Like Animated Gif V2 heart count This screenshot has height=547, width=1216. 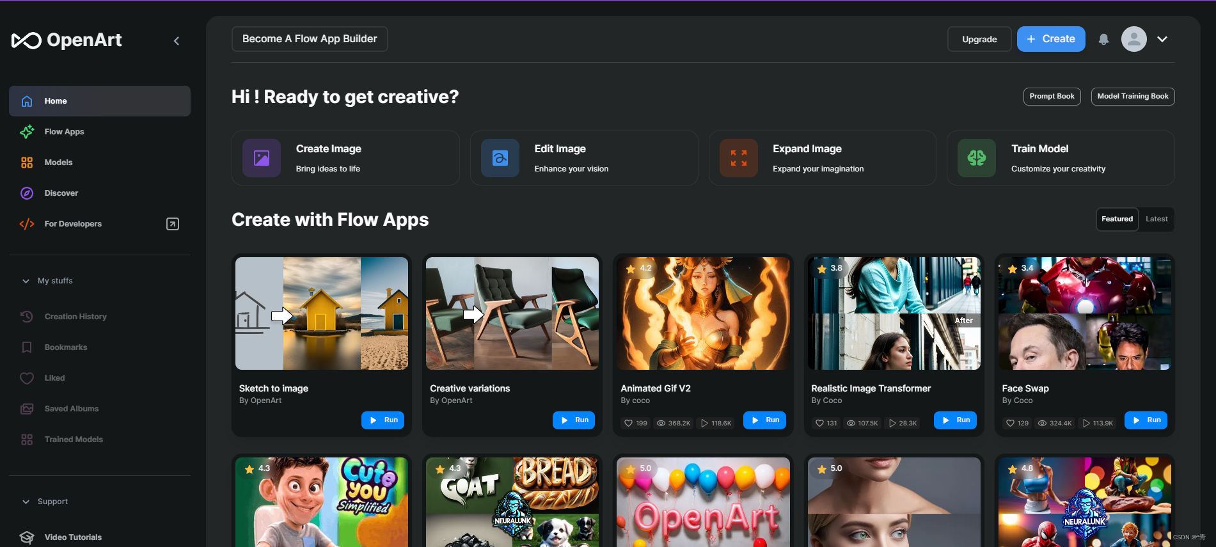[x=635, y=424]
